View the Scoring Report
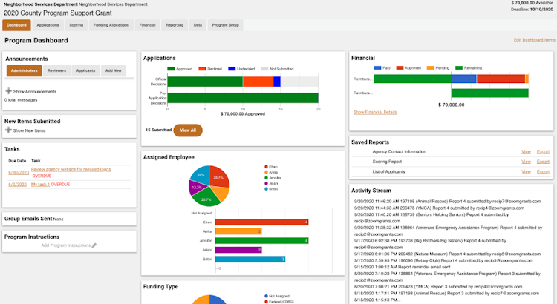The width and height of the screenshot is (557, 304). click(526, 162)
